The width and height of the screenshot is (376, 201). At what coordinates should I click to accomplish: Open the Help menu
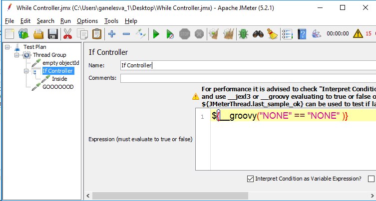pyautogui.click(x=131, y=21)
